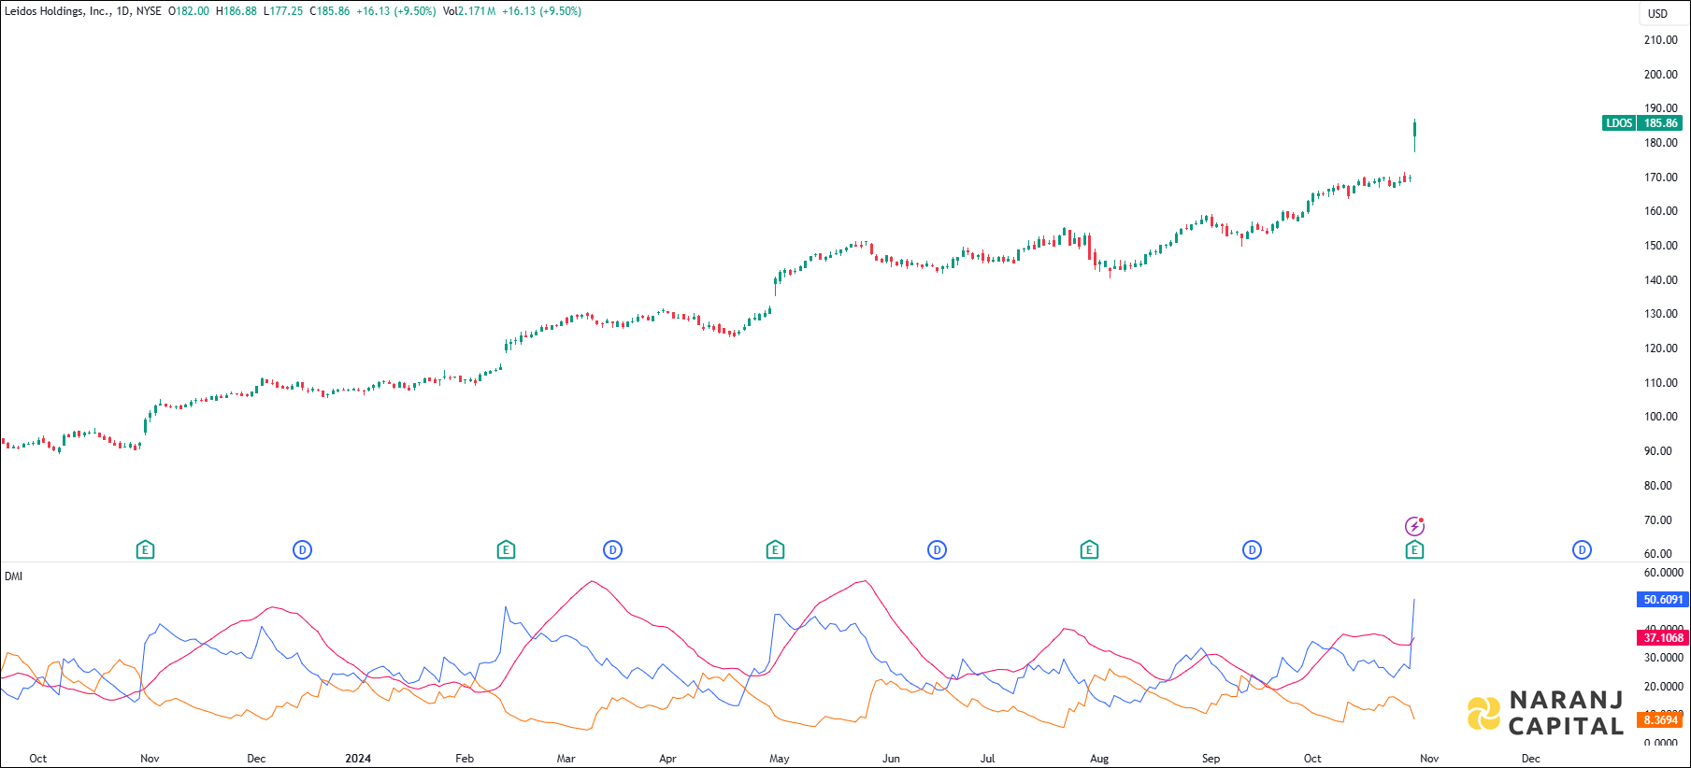Image resolution: width=1691 pixels, height=768 pixels.
Task: Click the 200.00 level on price axis
Action: point(1660,75)
